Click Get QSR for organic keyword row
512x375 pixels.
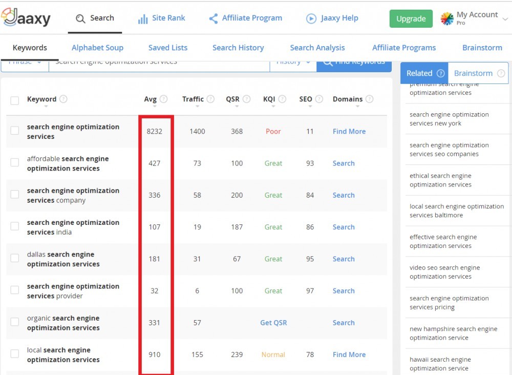(273, 323)
